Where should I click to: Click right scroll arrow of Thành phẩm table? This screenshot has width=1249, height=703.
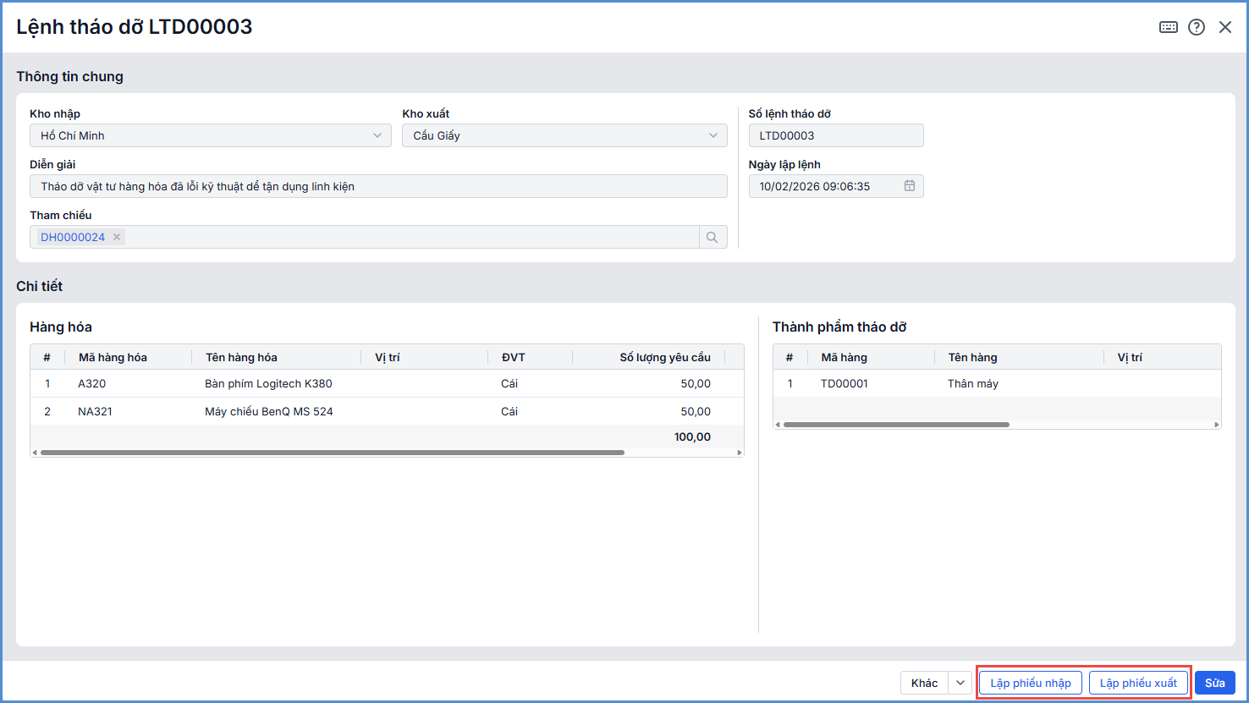(1217, 425)
